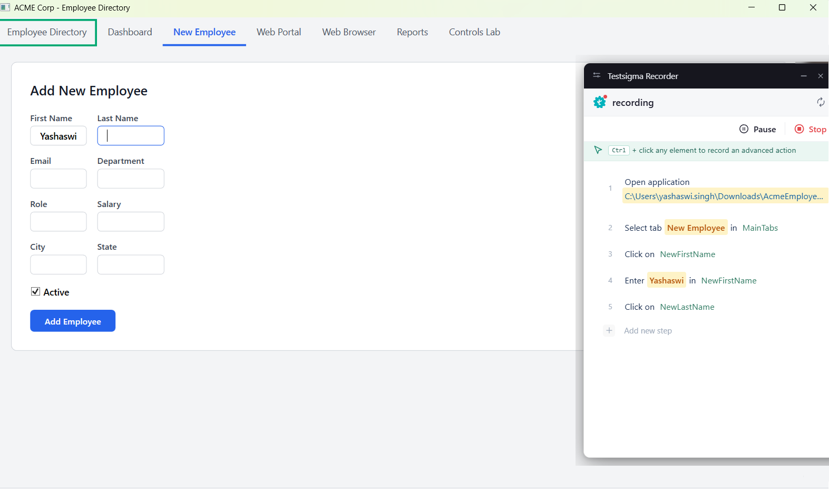Click the Add Employee button
The width and height of the screenshot is (829, 491).
(73, 321)
